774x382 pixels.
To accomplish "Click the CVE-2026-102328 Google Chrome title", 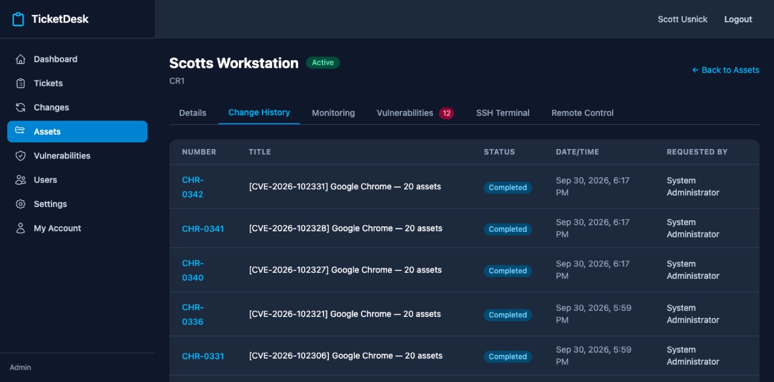I will 346,229.
